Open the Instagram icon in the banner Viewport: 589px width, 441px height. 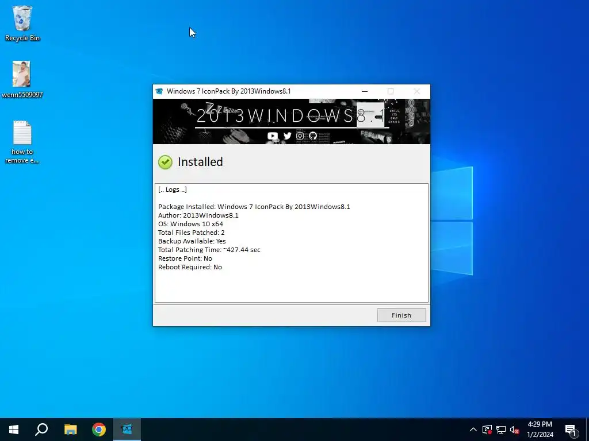point(300,136)
